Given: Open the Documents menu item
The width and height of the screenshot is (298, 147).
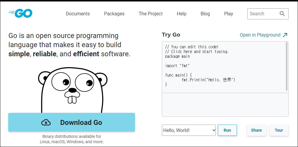Looking at the screenshot, I should click(x=78, y=14).
